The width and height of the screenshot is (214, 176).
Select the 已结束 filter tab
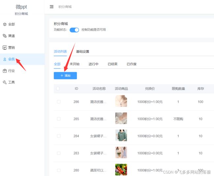[113, 64]
